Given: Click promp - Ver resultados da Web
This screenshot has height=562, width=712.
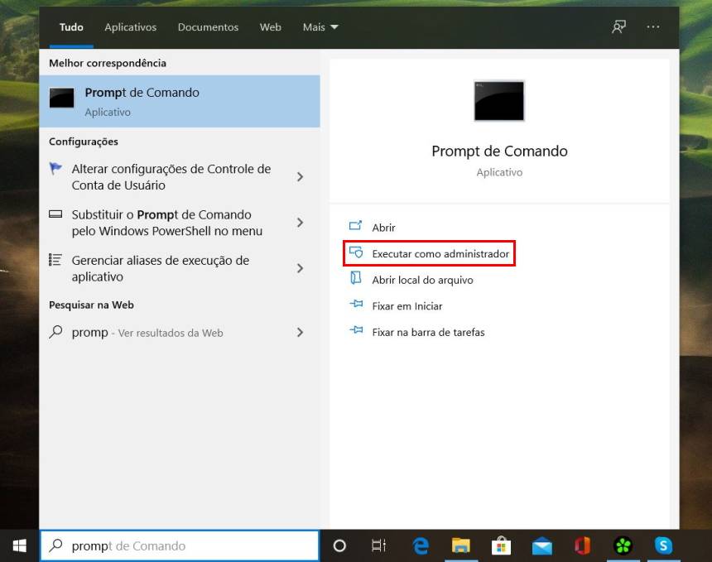Looking at the screenshot, I should pos(147,332).
